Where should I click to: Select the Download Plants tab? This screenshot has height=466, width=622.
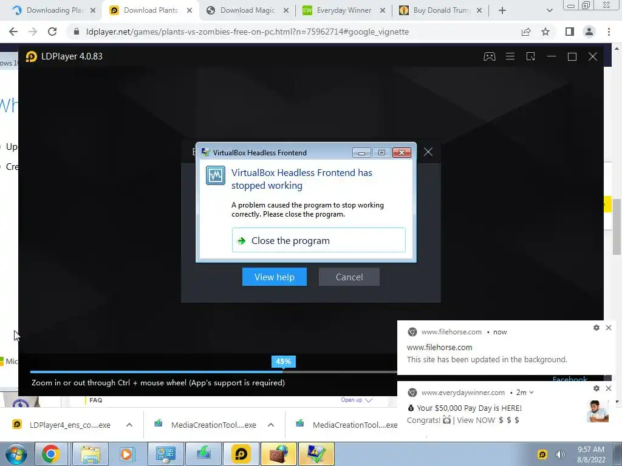point(151,10)
